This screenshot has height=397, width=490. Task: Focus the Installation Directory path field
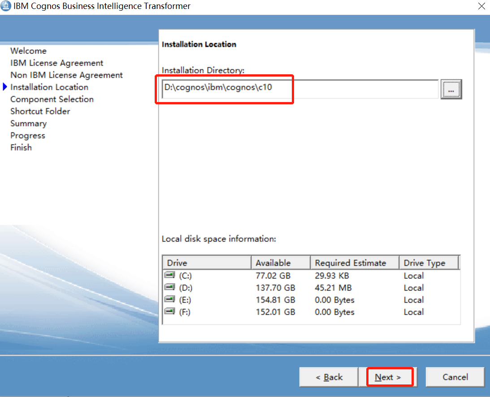(300, 89)
